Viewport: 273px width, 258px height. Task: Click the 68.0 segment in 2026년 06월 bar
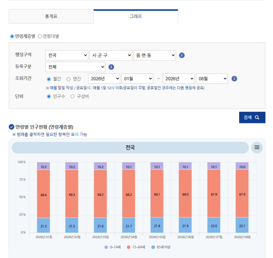185,193
